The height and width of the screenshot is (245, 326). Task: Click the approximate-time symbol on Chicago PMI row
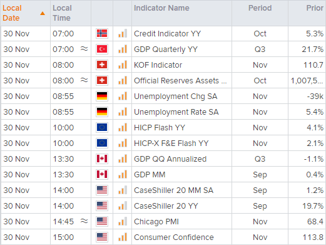[x=84, y=221]
